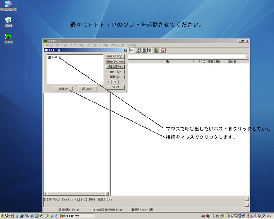
Task: Select the post host entry
Action: (x=52, y=57)
